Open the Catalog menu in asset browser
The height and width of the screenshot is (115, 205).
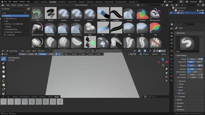click(x=20, y=5)
